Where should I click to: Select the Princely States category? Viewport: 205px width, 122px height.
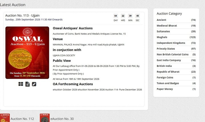coord(166,49)
